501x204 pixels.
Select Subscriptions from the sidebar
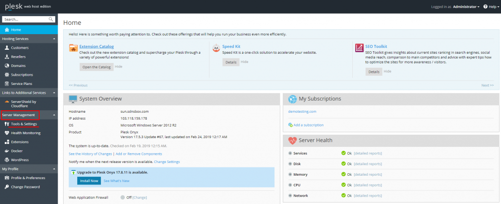click(x=22, y=75)
